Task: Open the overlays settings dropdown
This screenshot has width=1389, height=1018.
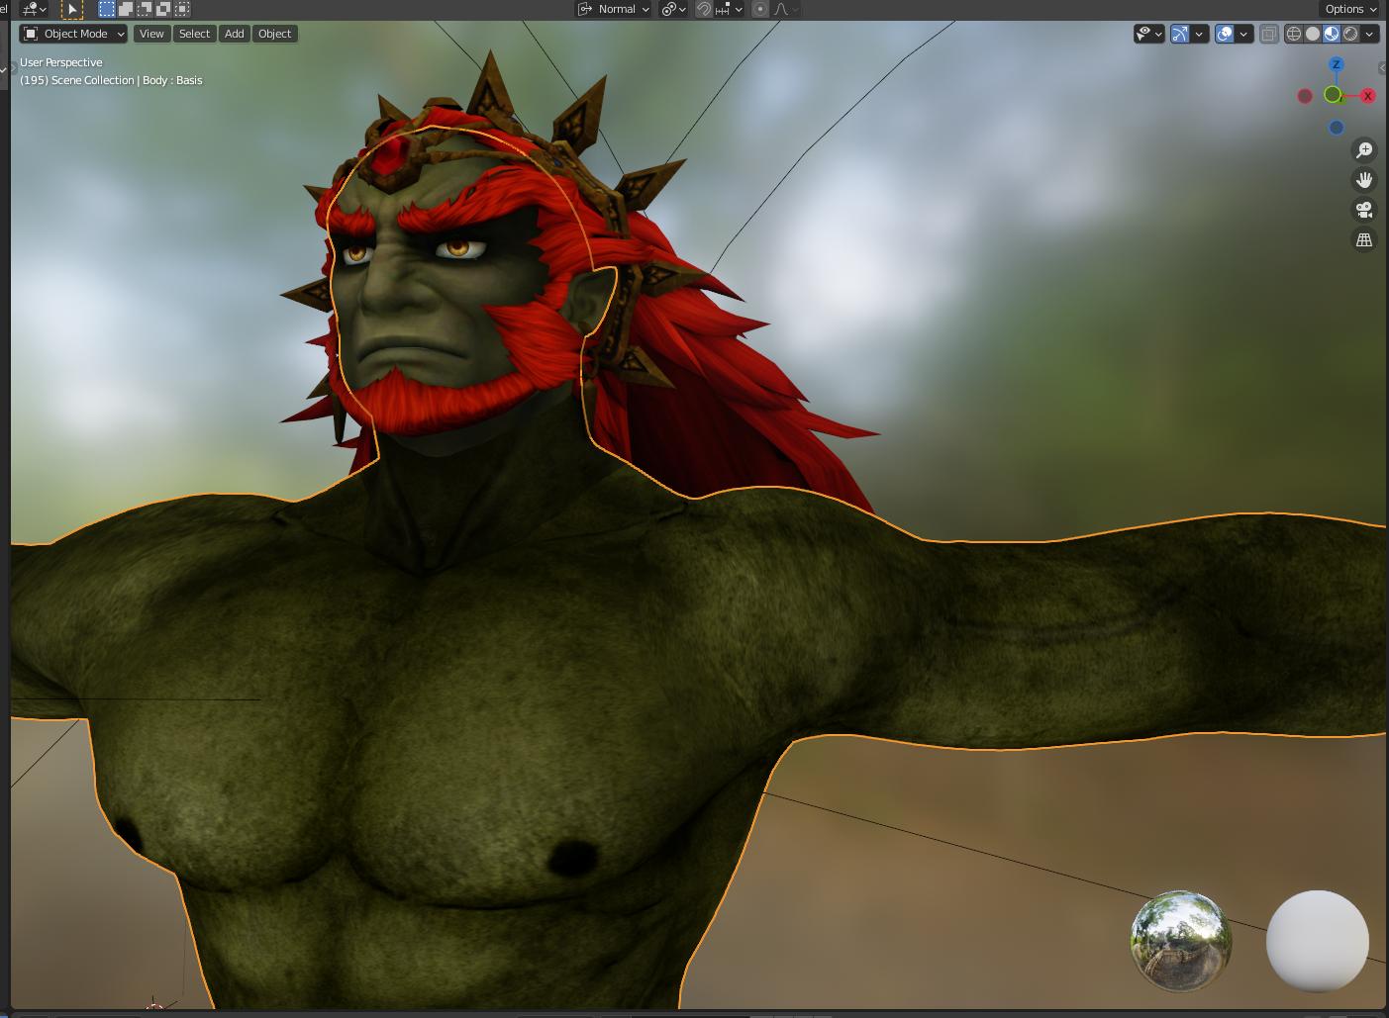Action: pyautogui.click(x=1243, y=34)
